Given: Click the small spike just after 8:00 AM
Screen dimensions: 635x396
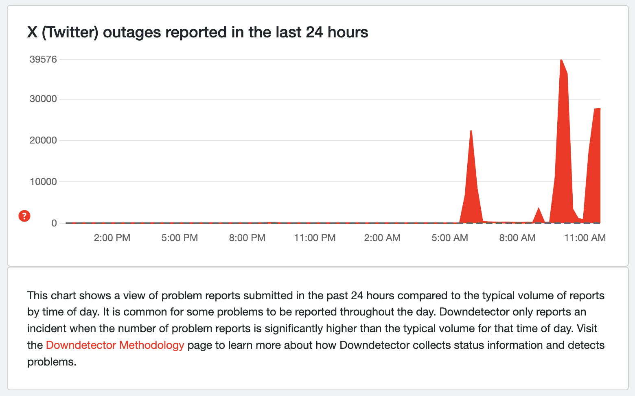Looking at the screenshot, I should coord(539,209).
